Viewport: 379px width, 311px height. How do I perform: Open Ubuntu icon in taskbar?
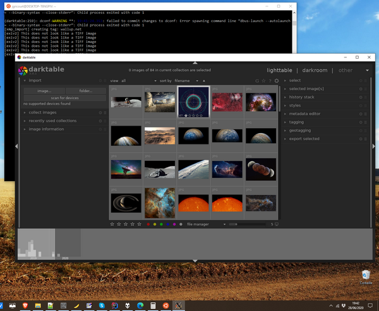(x=165, y=305)
